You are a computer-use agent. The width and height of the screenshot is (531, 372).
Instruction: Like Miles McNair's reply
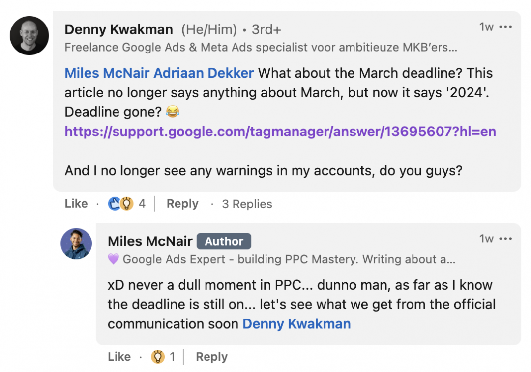(x=119, y=356)
